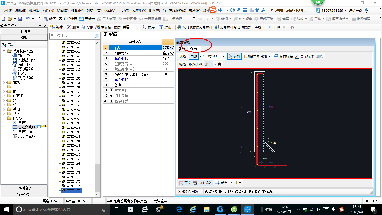The image size is (382, 215).
Task: Select 筏板基础(M) in the navigation tree
Action: (25, 60)
